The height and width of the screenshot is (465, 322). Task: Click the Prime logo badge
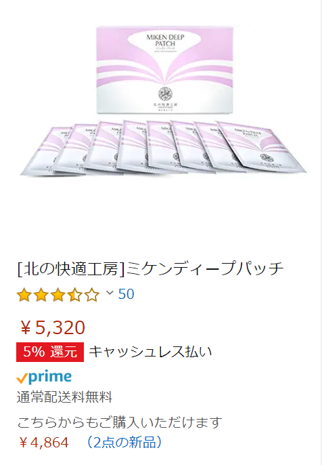click(x=44, y=377)
